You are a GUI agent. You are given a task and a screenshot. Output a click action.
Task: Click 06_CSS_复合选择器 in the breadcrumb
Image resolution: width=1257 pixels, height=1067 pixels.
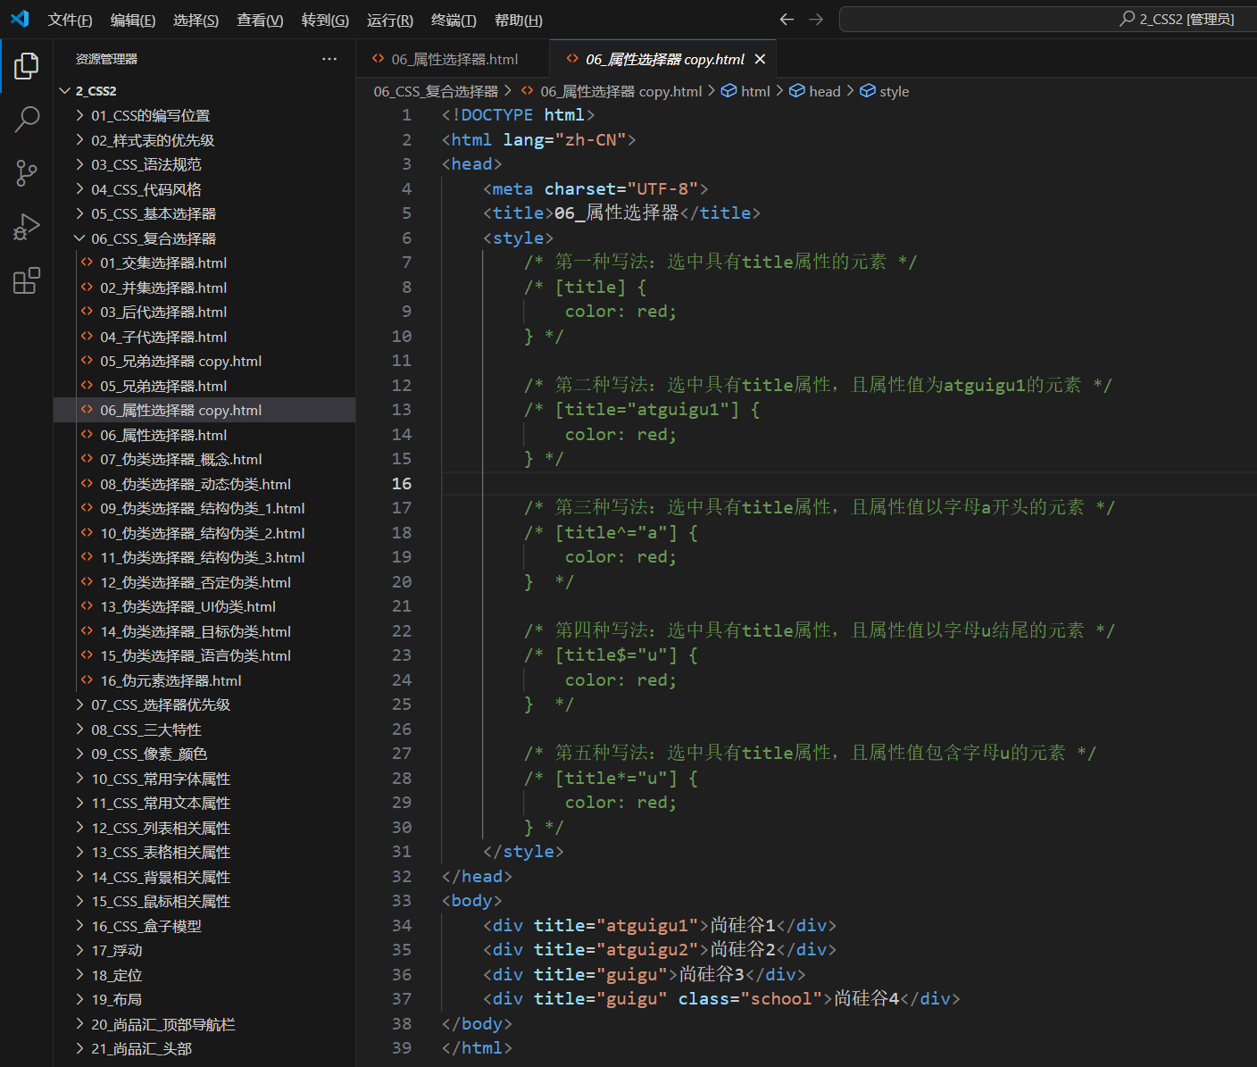436,91
